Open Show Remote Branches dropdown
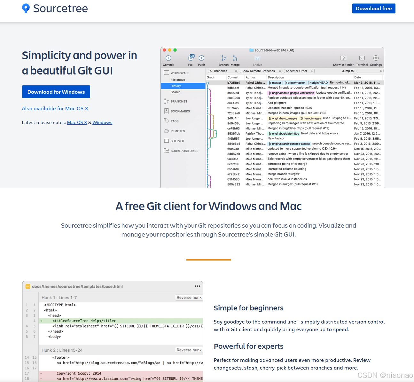The image size is (414, 382). tap(261, 71)
